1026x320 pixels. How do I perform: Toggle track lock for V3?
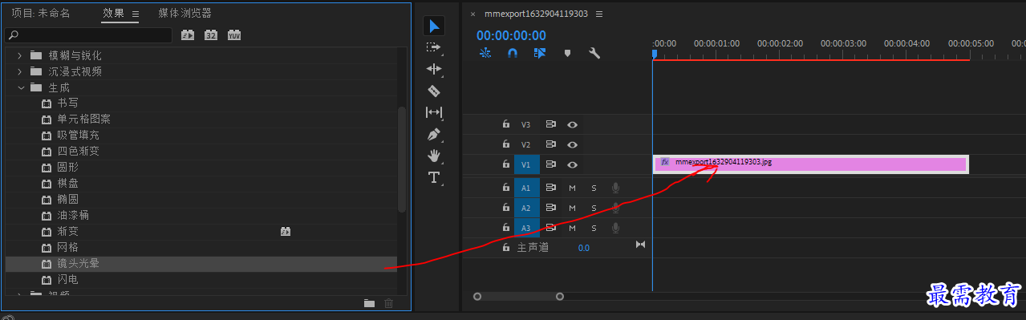click(x=506, y=124)
